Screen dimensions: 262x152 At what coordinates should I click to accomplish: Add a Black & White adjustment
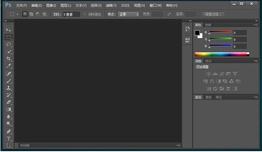coord(218,81)
